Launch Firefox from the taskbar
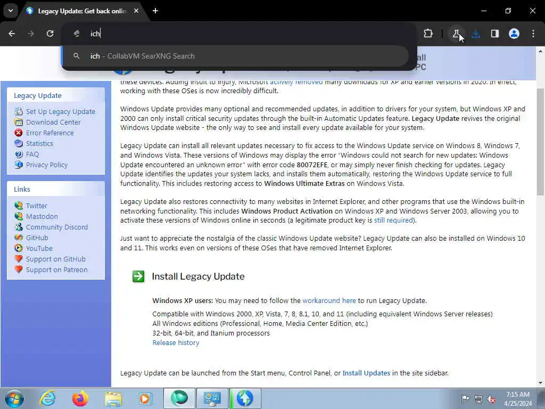 pyautogui.click(x=80, y=398)
